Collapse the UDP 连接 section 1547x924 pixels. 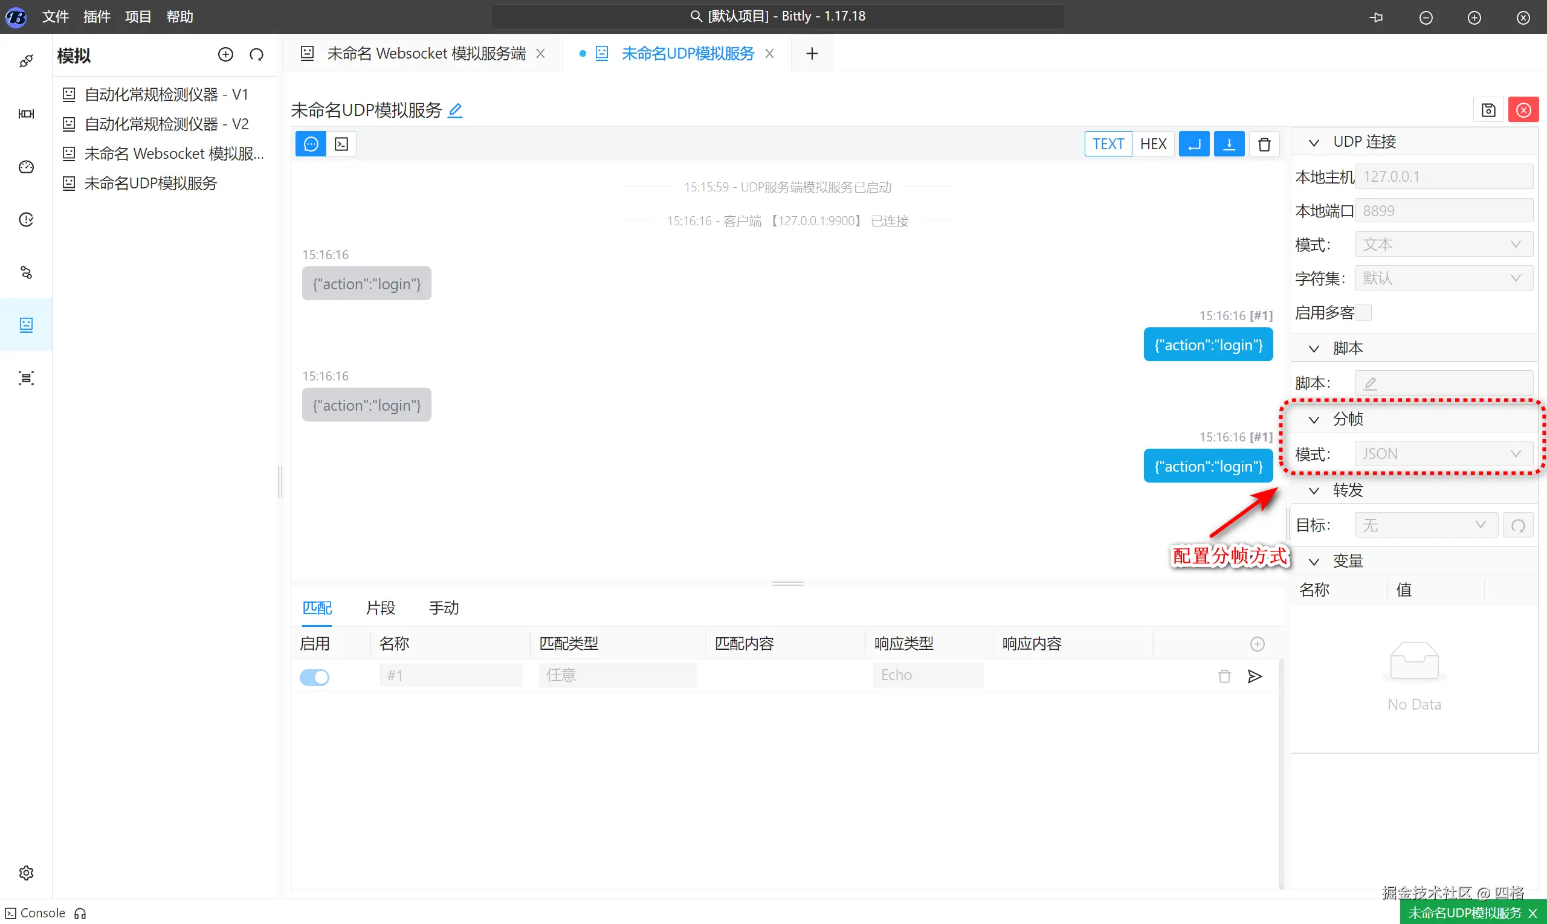(1314, 143)
